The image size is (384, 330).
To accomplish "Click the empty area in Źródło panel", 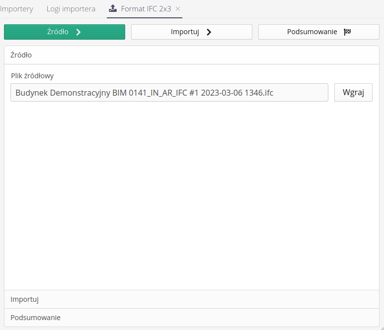I will click(x=191, y=193).
